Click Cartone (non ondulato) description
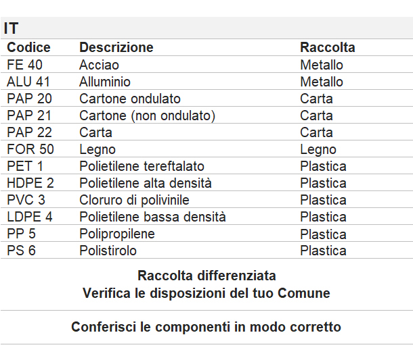 pyautogui.click(x=147, y=115)
